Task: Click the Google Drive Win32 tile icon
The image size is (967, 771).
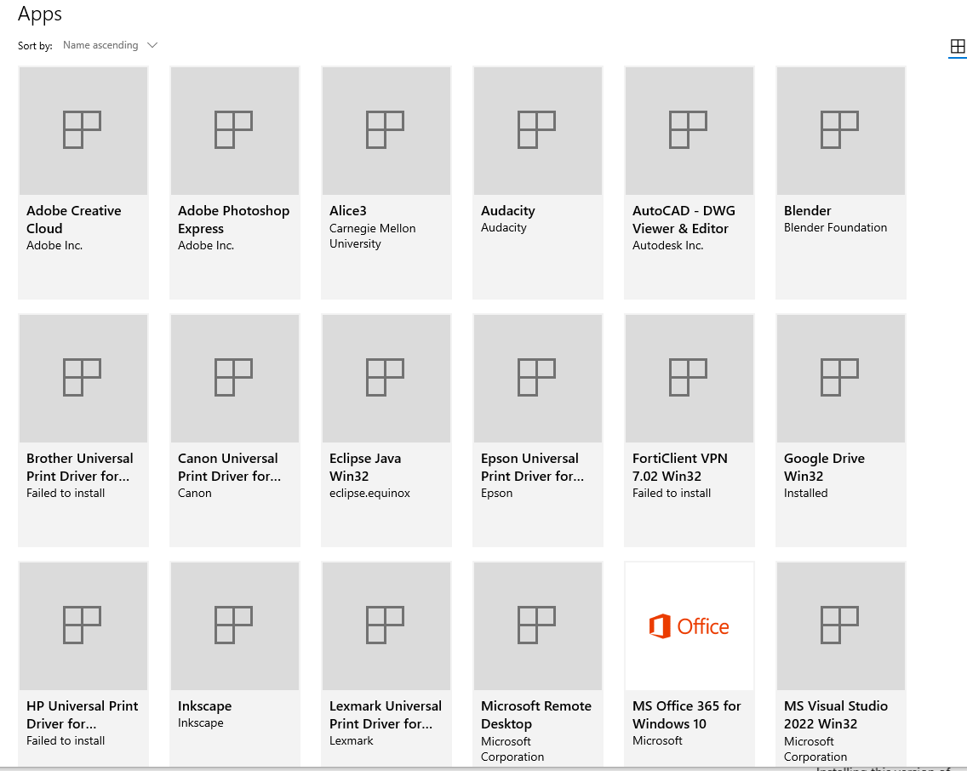Action: [841, 379]
